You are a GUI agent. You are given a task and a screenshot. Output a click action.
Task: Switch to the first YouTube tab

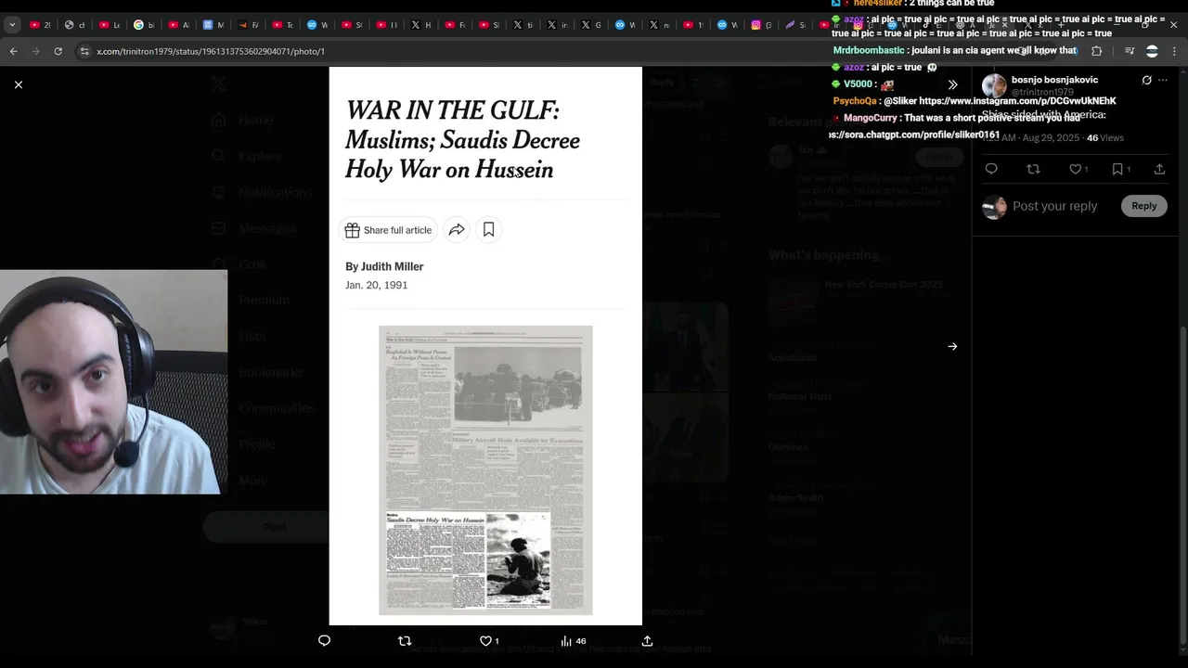[x=40, y=25]
